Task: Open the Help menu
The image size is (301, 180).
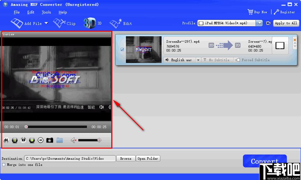Action: [x=63, y=12]
